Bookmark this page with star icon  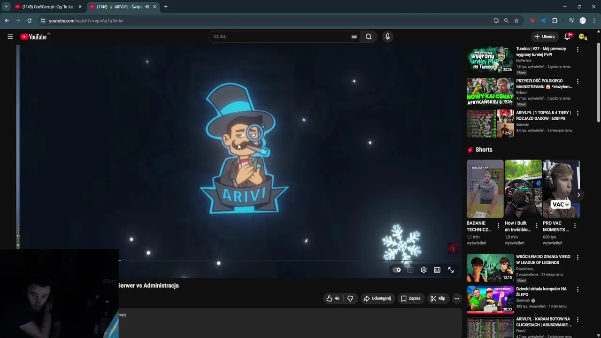coord(516,21)
